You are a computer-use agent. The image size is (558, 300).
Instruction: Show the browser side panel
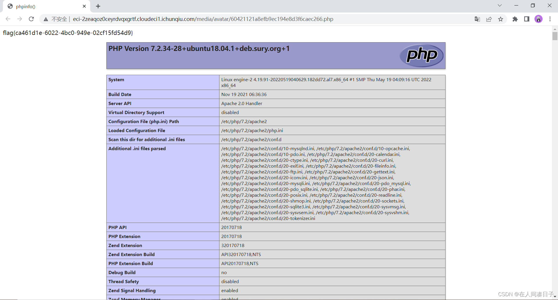coord(527,19)
